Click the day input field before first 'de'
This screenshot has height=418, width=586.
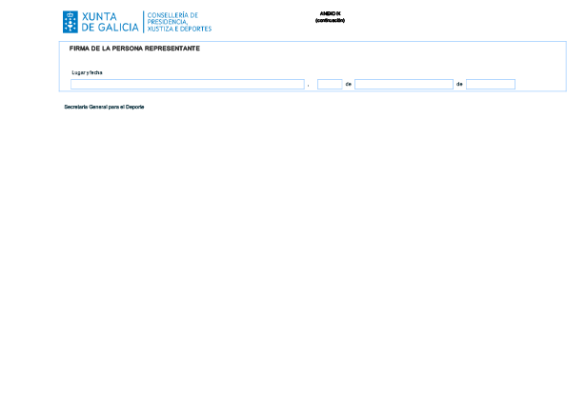330,84
